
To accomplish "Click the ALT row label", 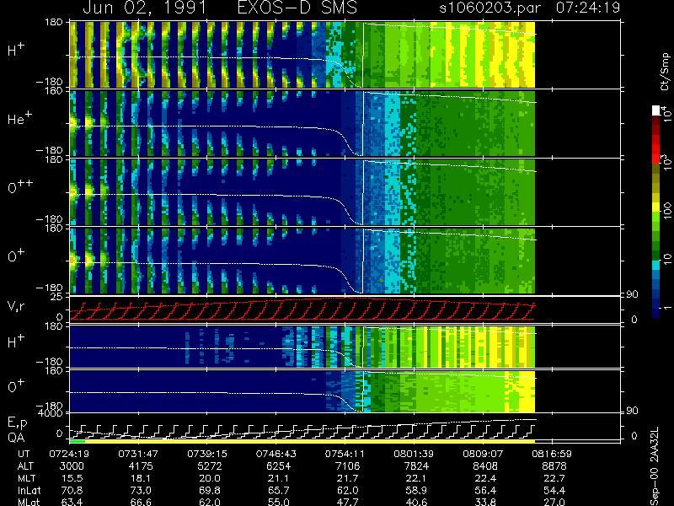I will pos(26,466).
